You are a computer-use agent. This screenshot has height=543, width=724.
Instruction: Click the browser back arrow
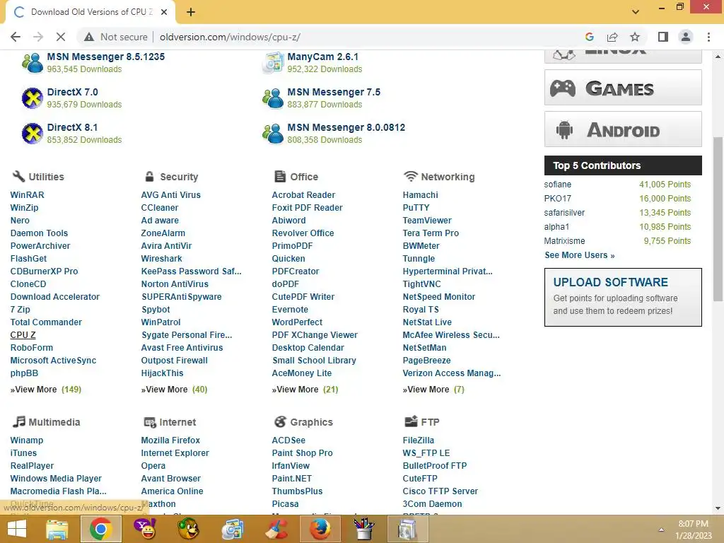tap(16, 37)
